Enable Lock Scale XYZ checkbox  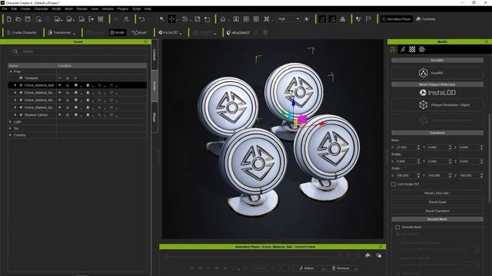tap(394, 184)
